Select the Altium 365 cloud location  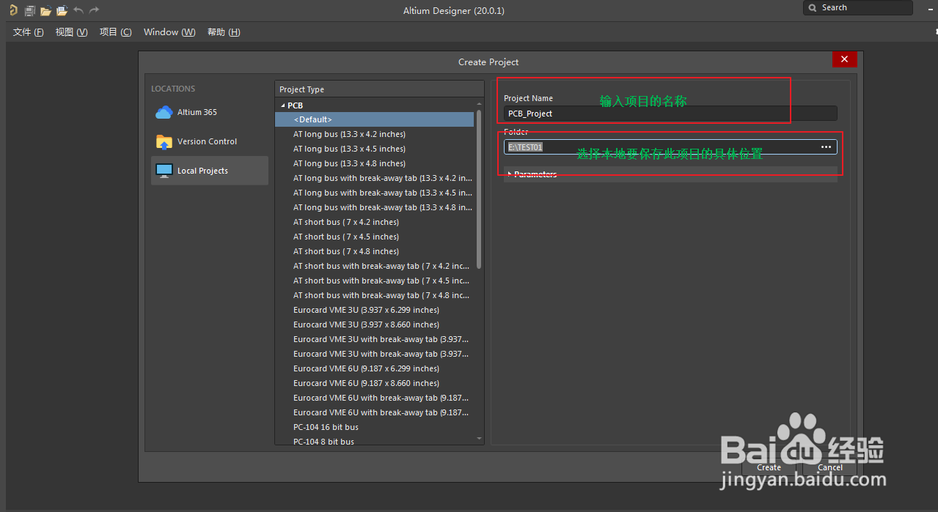coord(209,112)
